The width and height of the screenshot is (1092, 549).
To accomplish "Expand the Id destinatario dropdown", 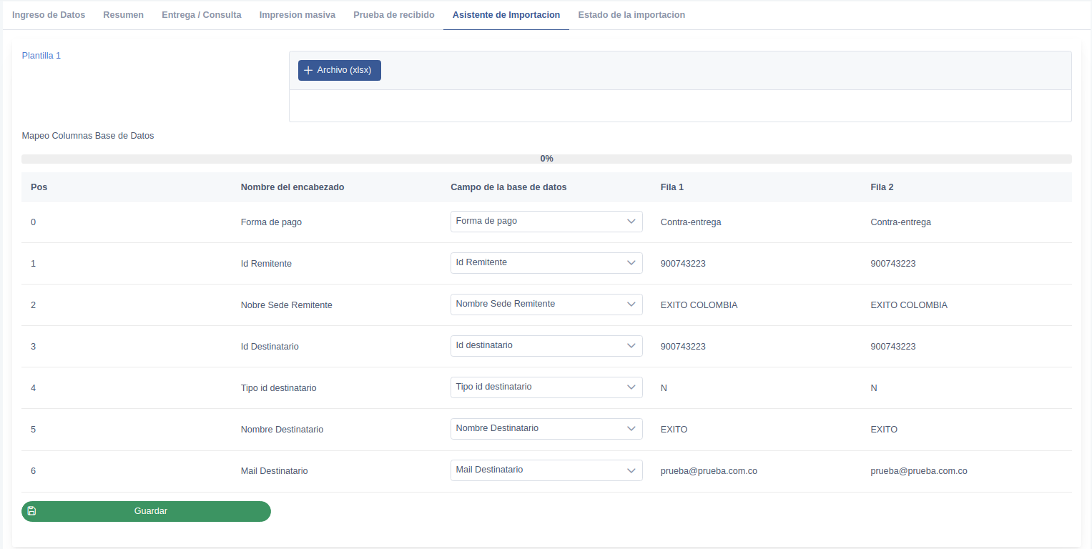I will point(546,346).
